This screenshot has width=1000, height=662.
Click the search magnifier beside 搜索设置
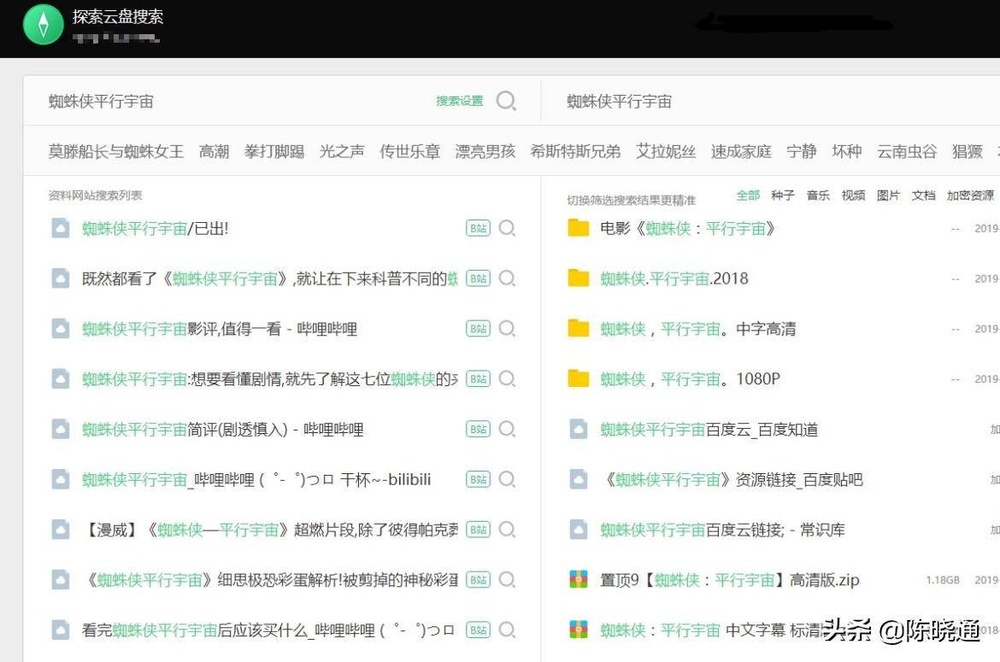[506, 101]
